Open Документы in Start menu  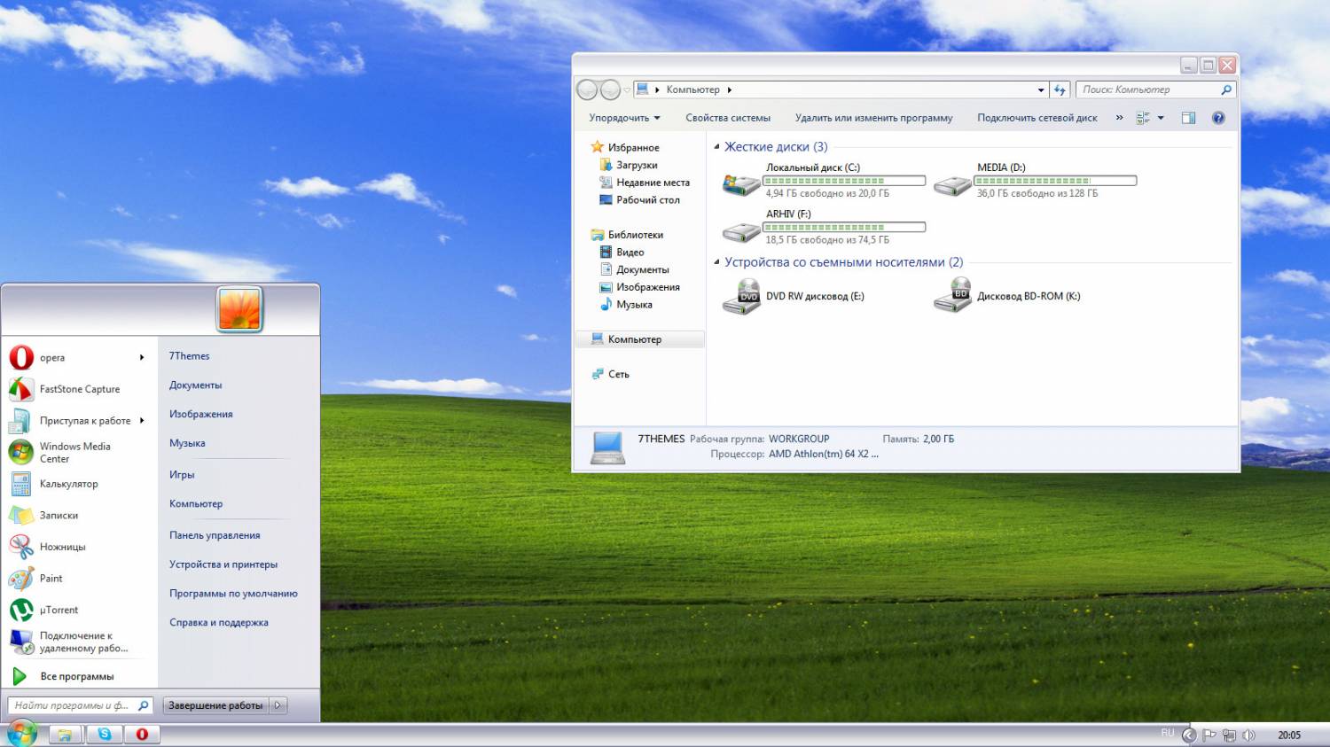click(x=195, y=385)
